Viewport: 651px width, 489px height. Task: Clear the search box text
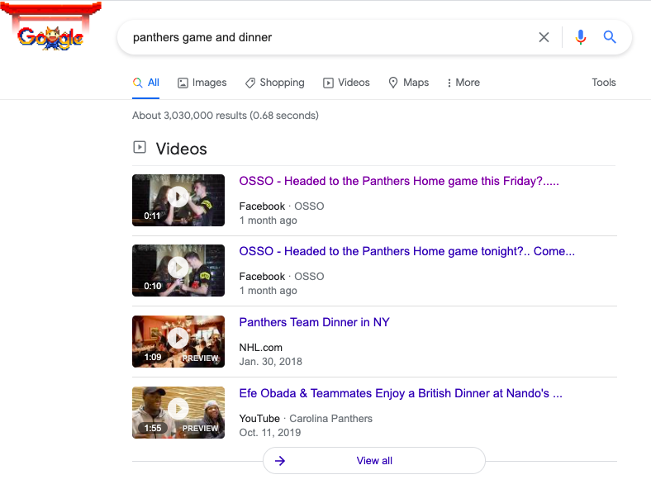[x=544, y=37]
